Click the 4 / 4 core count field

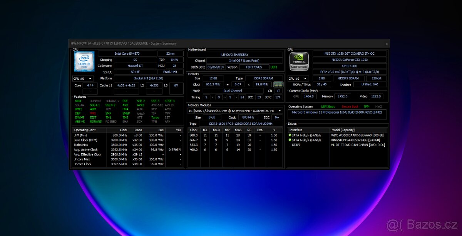(90, 85)
